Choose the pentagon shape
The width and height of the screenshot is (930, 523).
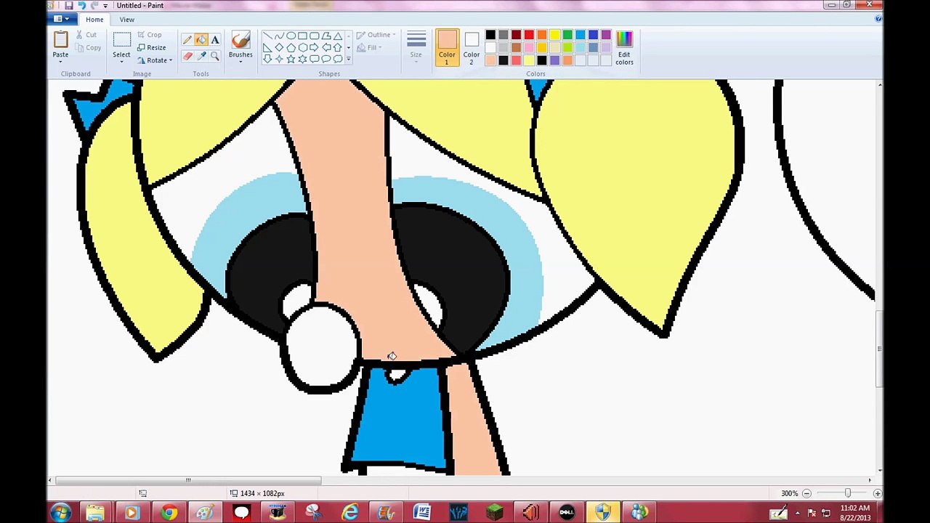click(291, 48)
